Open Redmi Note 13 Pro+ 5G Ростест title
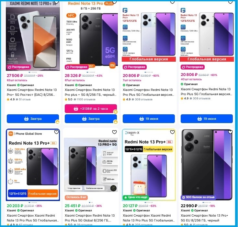This screenshot has width=238, height=227. [x=32, y=92]
